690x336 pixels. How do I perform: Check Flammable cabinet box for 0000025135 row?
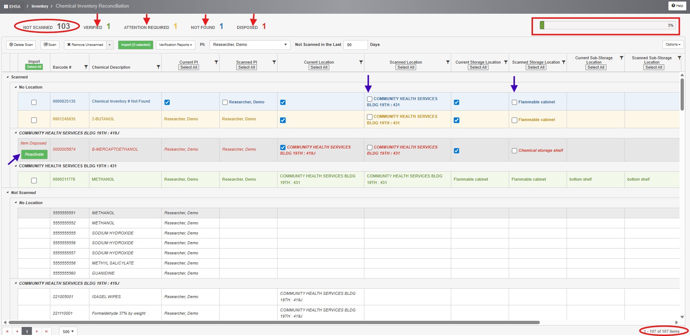pos(515,102)
